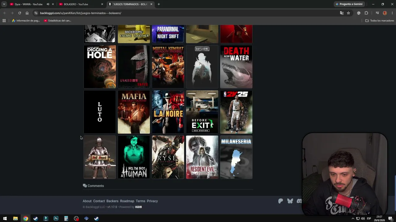The width and height of the screenshot is (396, 222).
Task: Select Mafia: The Old Country cover
Action: point(134,112)
